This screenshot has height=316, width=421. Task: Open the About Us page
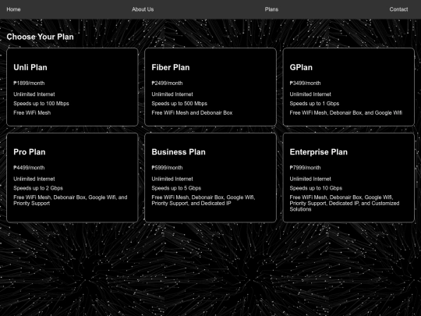(143, 9)
